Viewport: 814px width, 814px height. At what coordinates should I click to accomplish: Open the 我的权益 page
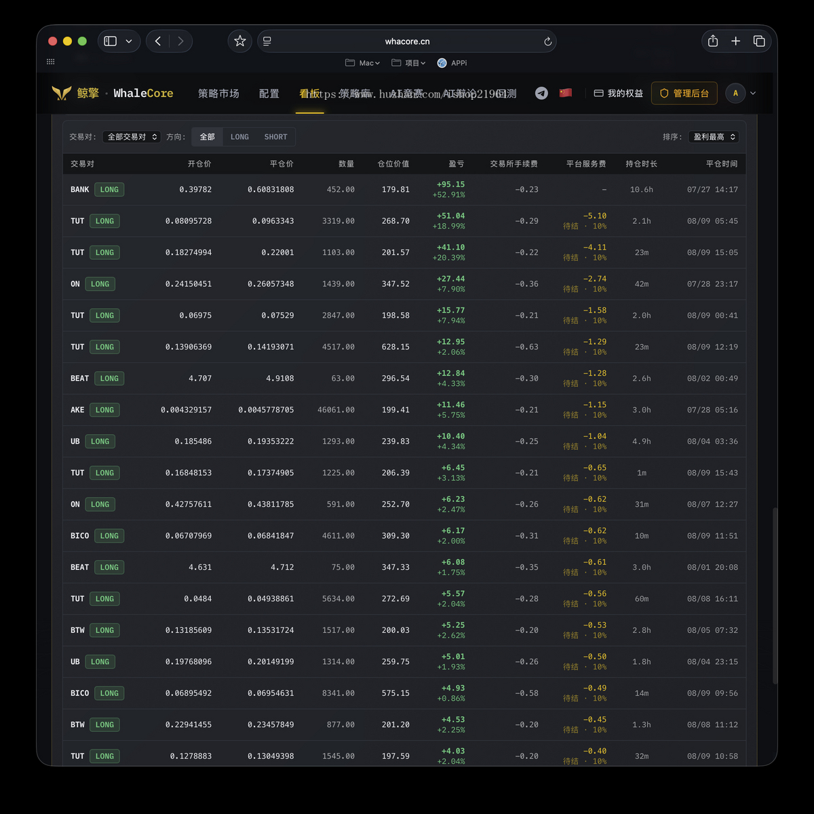618,94
